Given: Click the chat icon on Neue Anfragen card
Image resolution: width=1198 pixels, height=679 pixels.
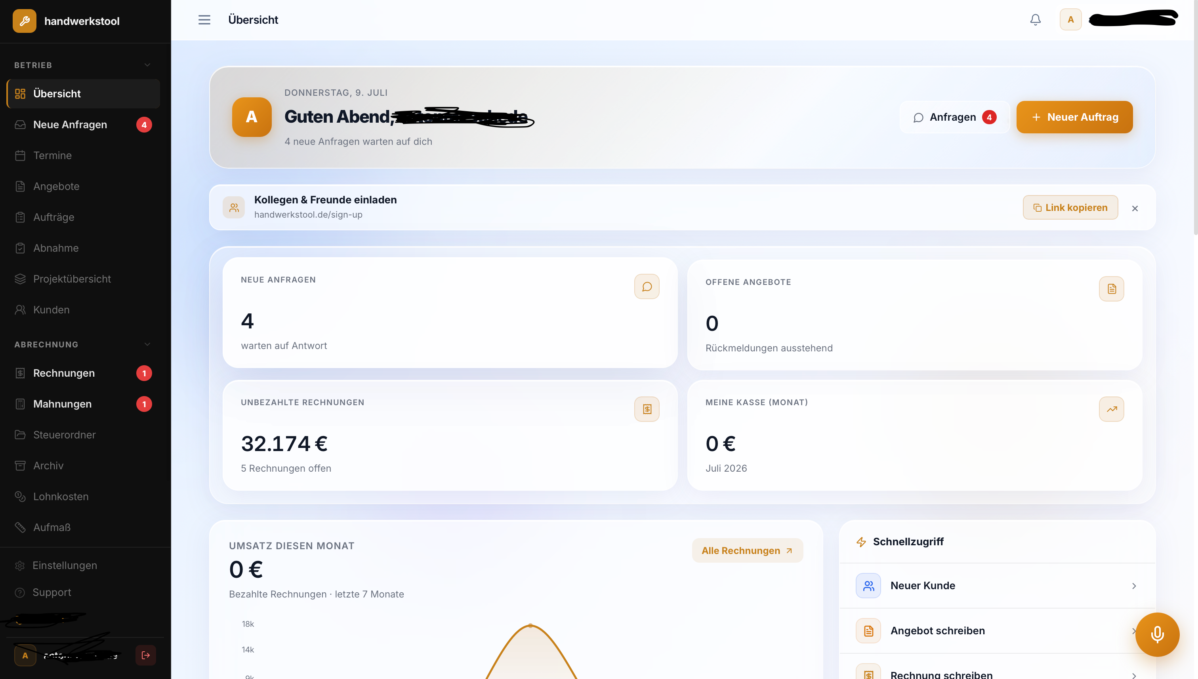Looking at the screenshot, I should pyautogui.click(x=647, y=286).
